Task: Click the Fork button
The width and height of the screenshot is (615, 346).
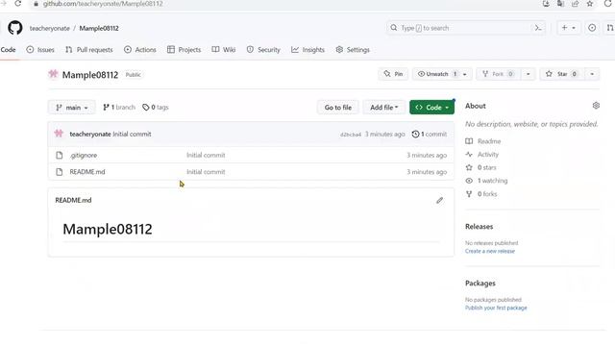Action: pos(499,74)
